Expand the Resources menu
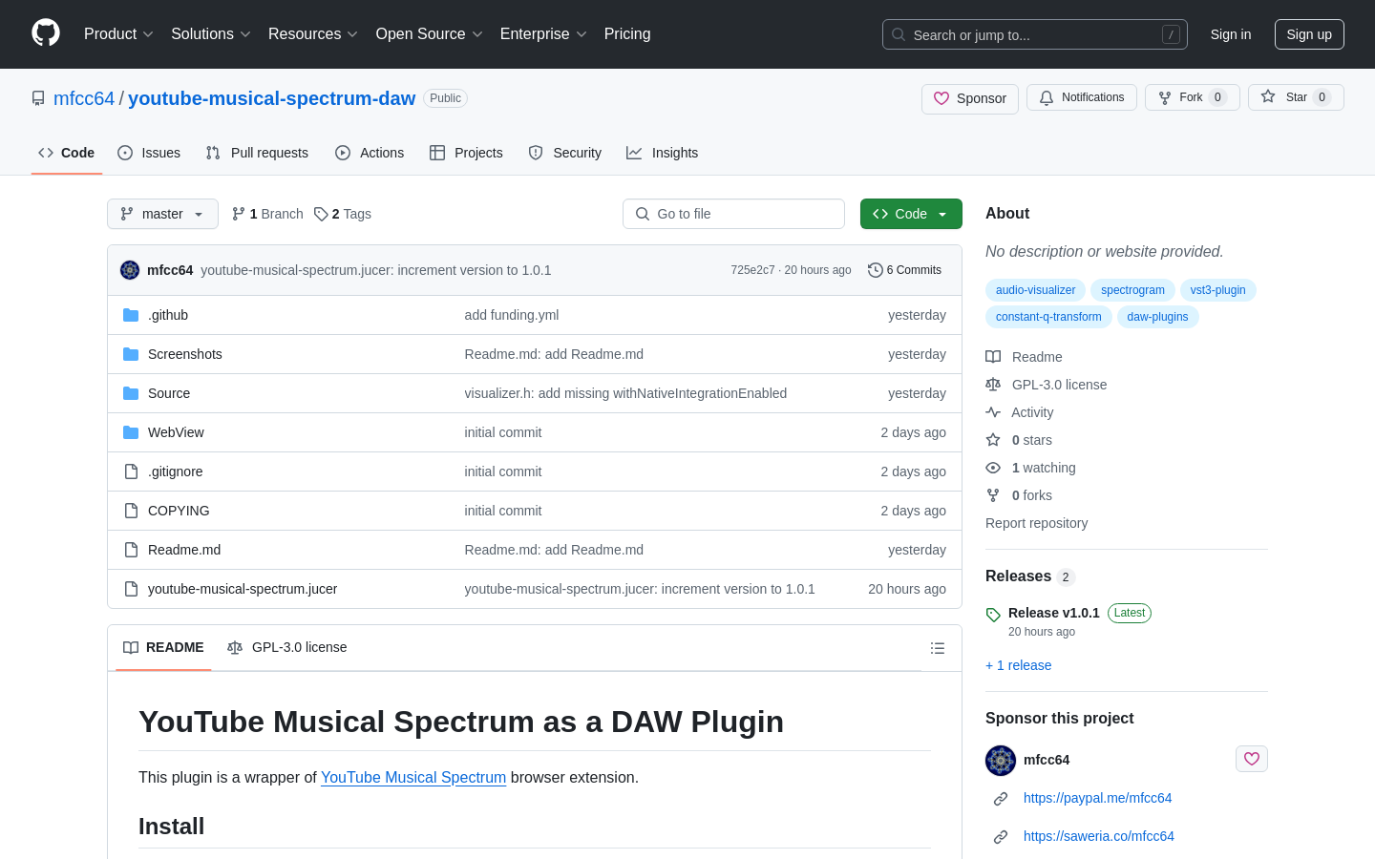The image size is (1375, 859). pos(313,34)
